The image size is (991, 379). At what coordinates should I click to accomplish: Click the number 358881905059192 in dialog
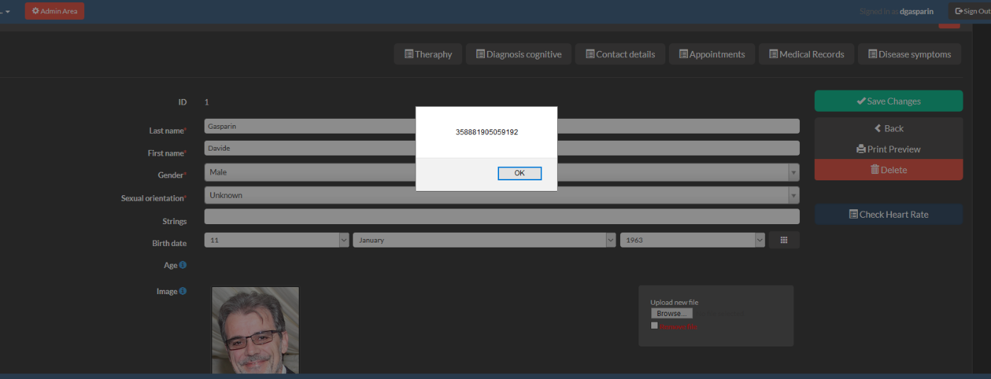[487, 132]
